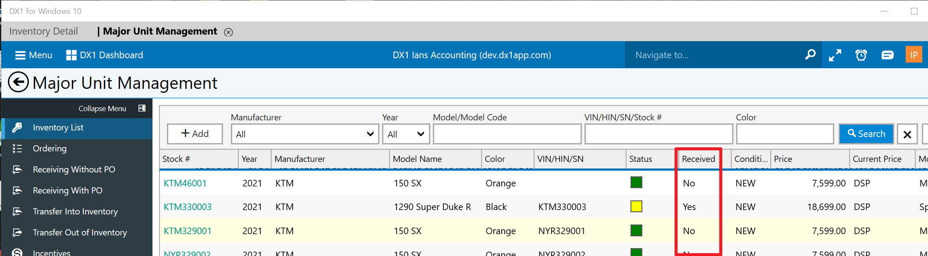Viewport: 928px width, 256px height.
Task: Click the DX1 Dashboard grid icon
Action: coord(71,55)
